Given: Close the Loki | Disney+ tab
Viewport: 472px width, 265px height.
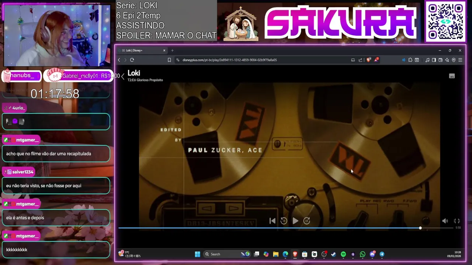Looking at the screenshot, I should tap(164, 50).
